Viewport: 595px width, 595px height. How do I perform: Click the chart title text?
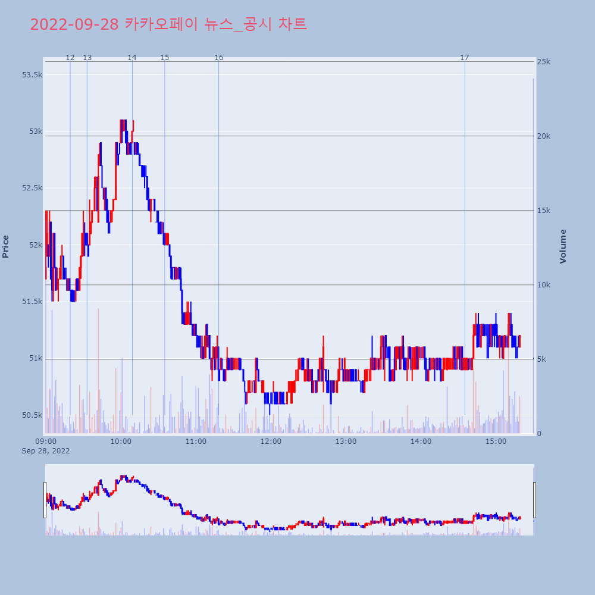[168, 24]
